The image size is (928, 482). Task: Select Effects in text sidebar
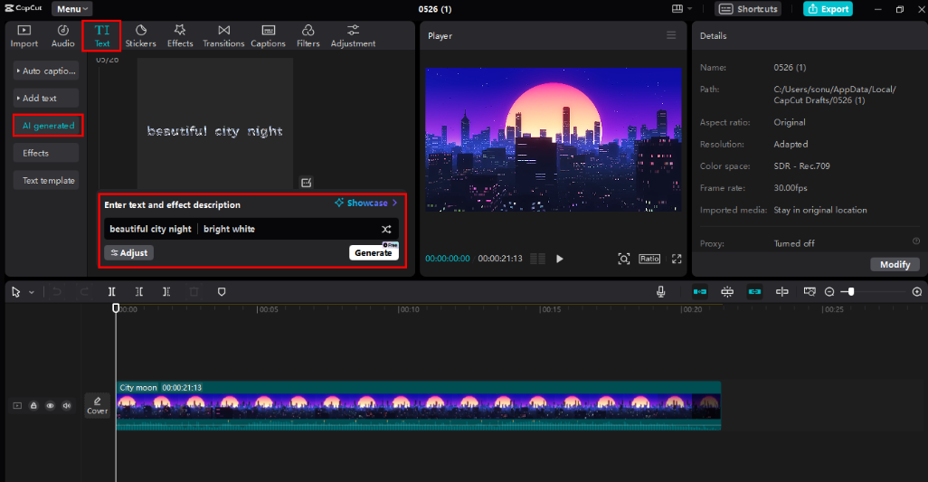coord(46,153)
